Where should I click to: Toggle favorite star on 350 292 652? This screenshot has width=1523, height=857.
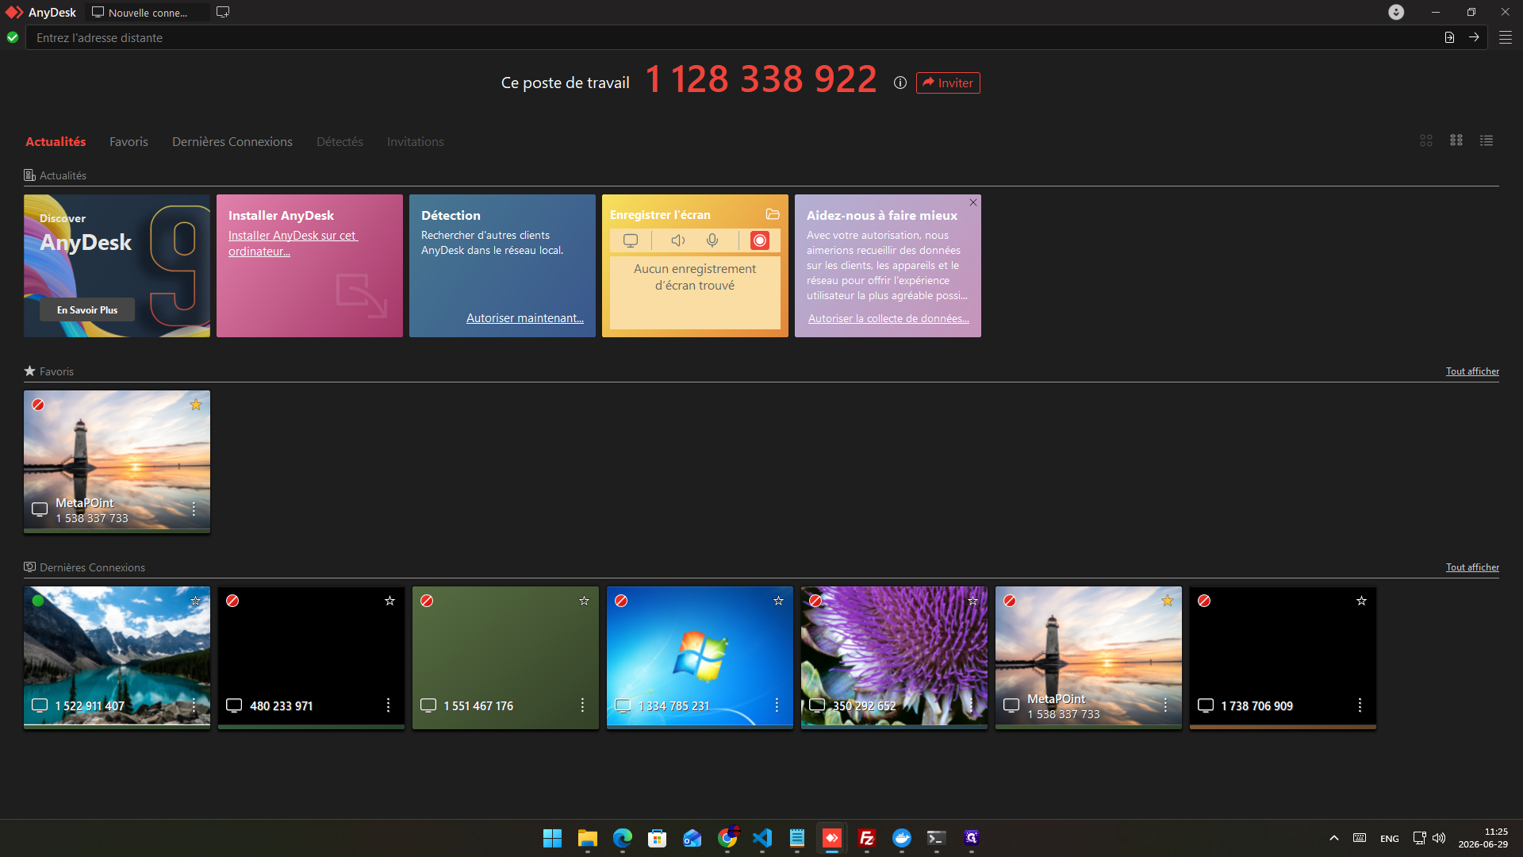point(973,601)
